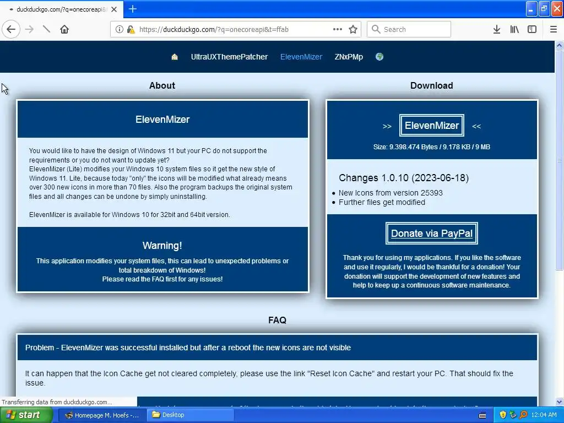Click the security shield tray icon
564x423 pixels.
click(503, 415)
